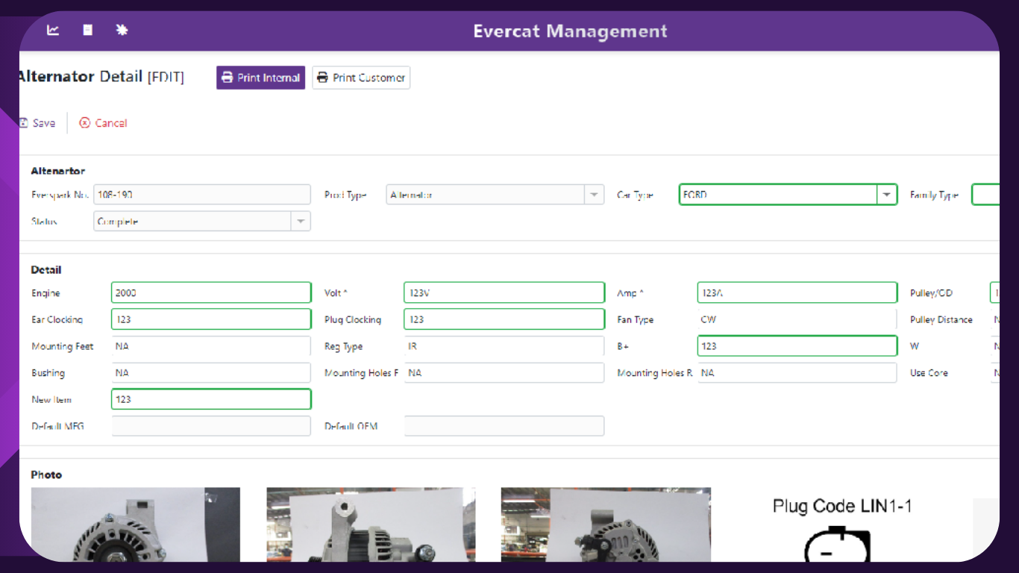The height and width of the screenshot is (573, 1019).
Task: Click the New Item input field
Action: (211, 399)
